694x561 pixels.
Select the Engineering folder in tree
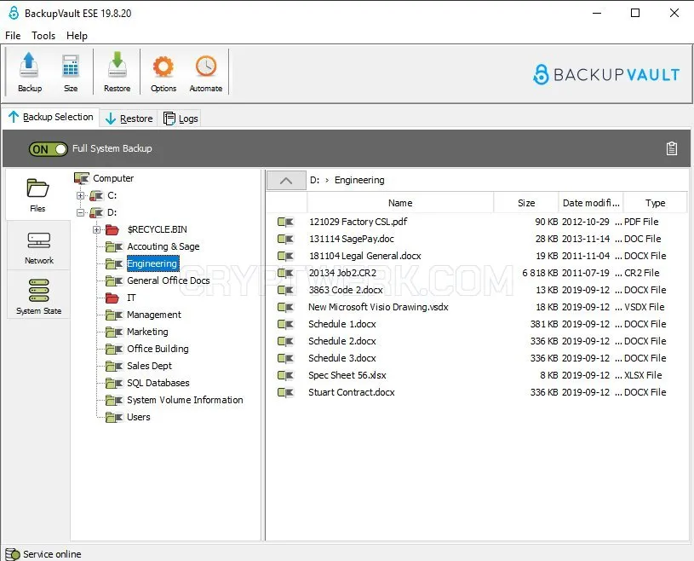152,263
